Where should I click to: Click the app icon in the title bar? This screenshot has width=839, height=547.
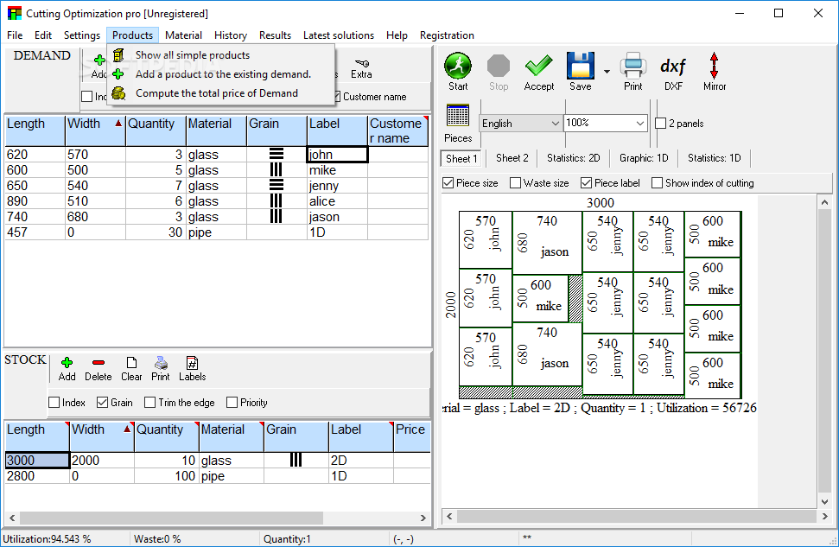pyautogui.click(x=15, y=13)
